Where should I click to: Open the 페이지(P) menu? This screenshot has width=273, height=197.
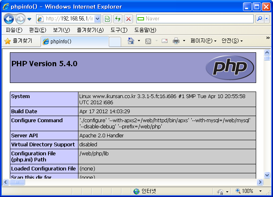(203, 41)
